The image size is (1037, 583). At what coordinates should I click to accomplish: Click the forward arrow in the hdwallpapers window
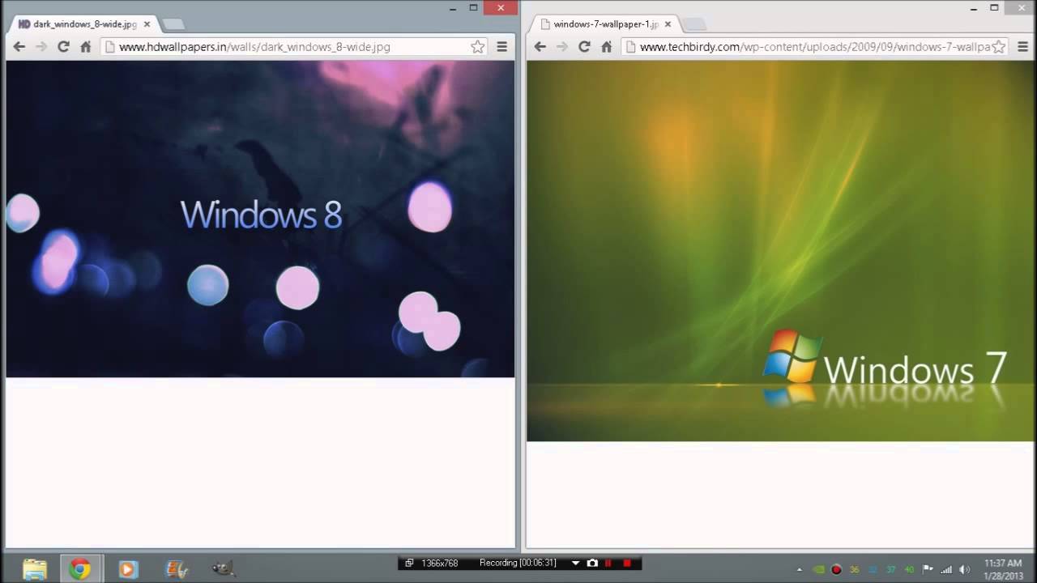coord(41,47)
